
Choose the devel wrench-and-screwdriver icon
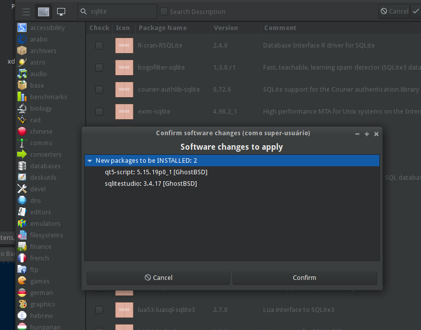point(22,189)
